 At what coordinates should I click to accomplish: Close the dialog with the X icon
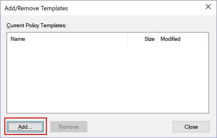tap(208, 6)
